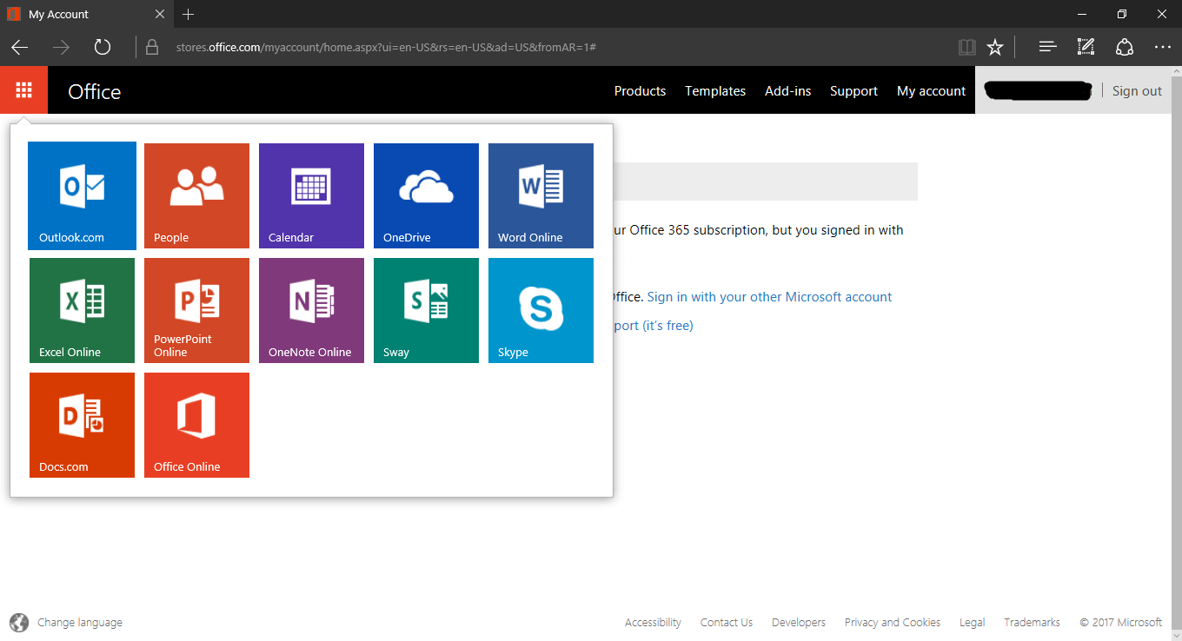Open Reading view book icon
This screenshot has height=641, width=1182.
coord(966,48)
